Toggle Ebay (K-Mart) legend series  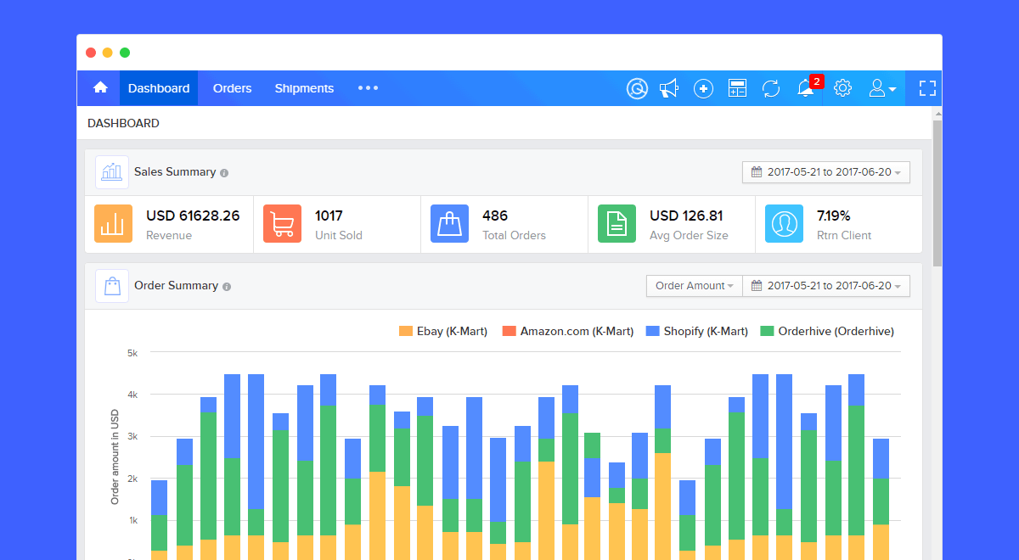[443, 331]
